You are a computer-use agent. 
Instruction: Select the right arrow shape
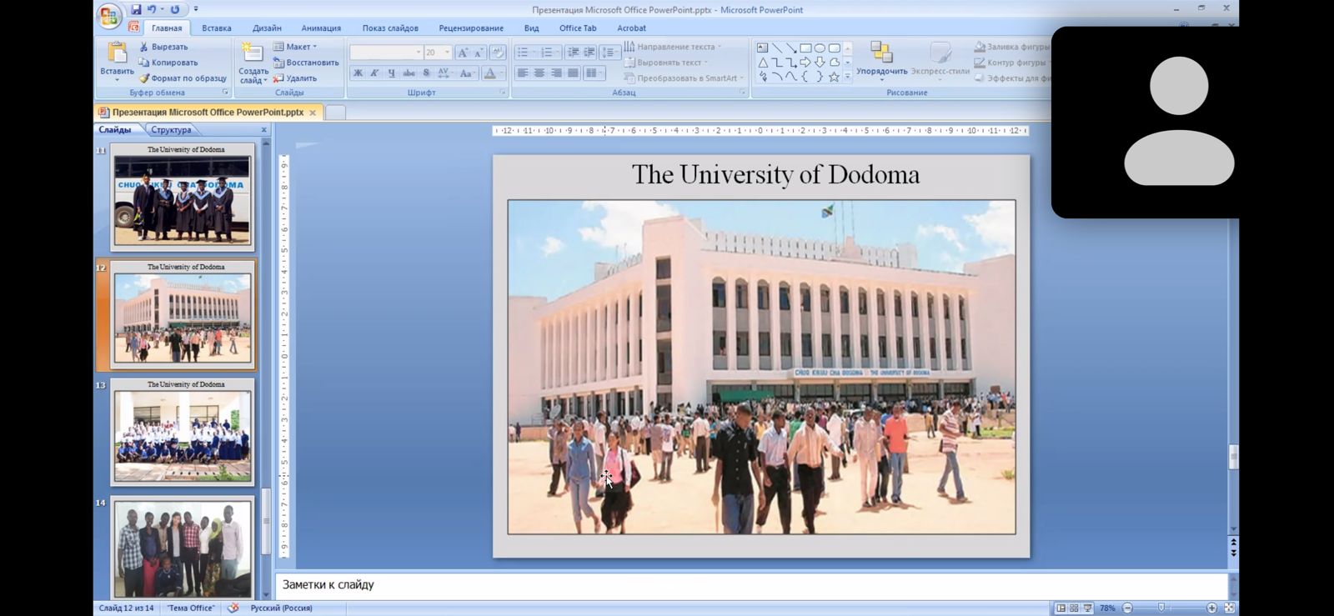[x=805, y=63]
